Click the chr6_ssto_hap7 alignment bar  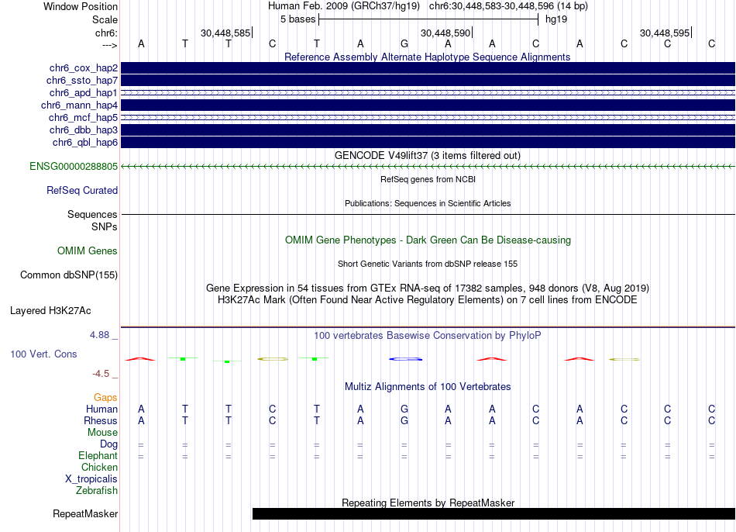coord(428,81)
